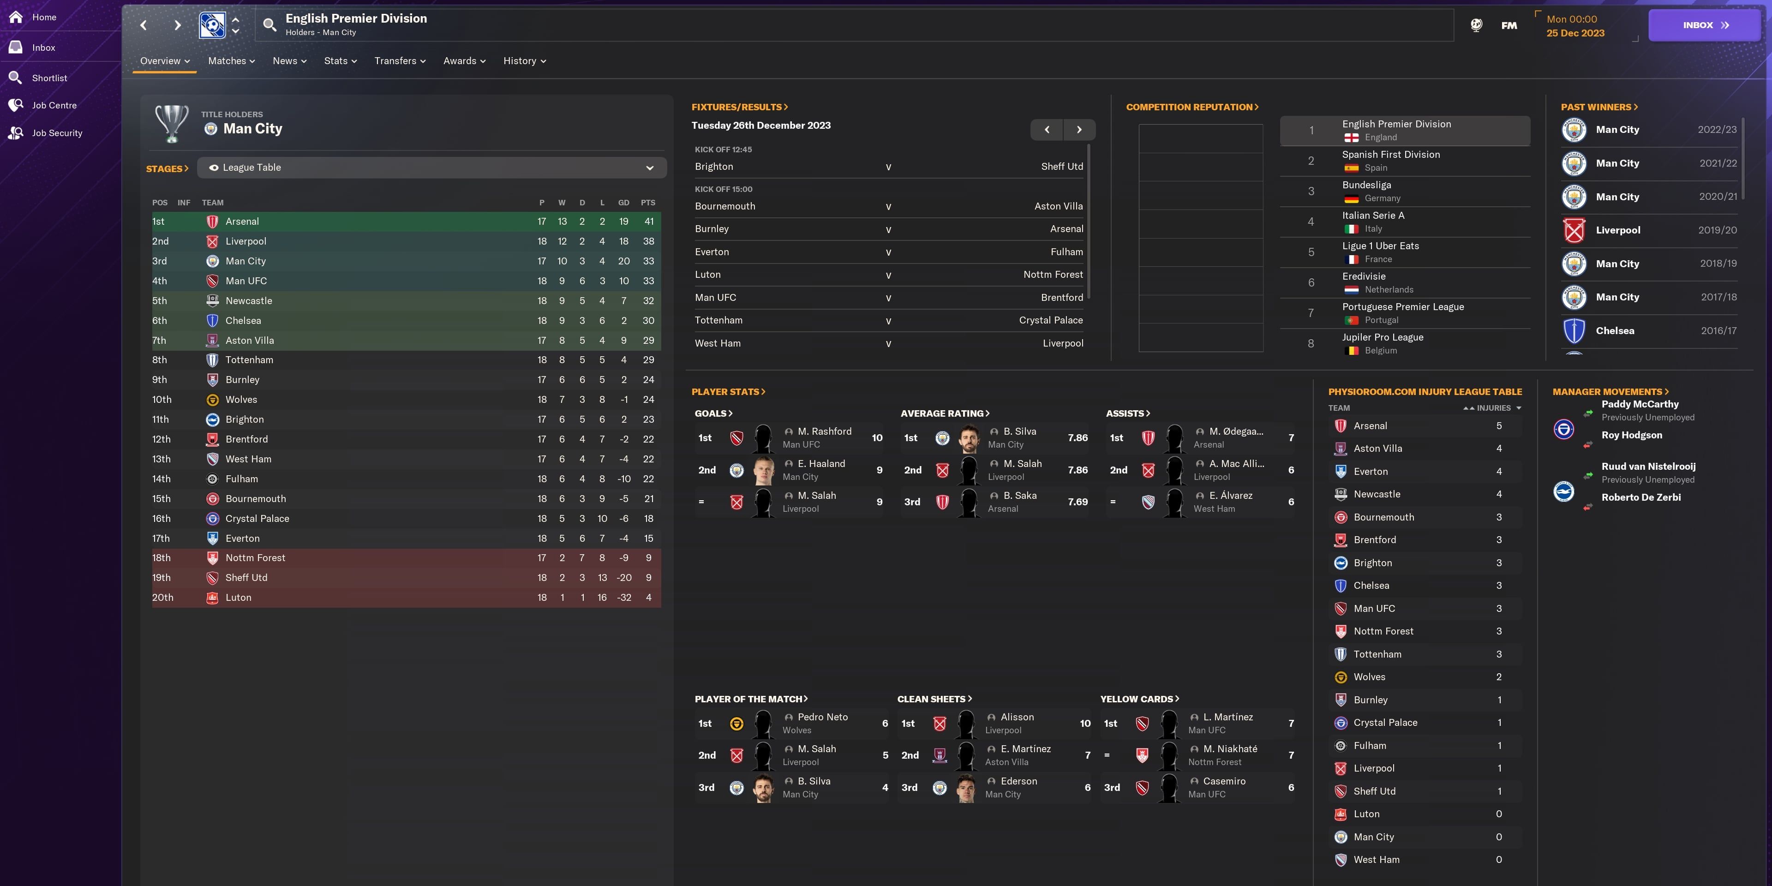Click the back navigation arrow icon

pos(143,25)
